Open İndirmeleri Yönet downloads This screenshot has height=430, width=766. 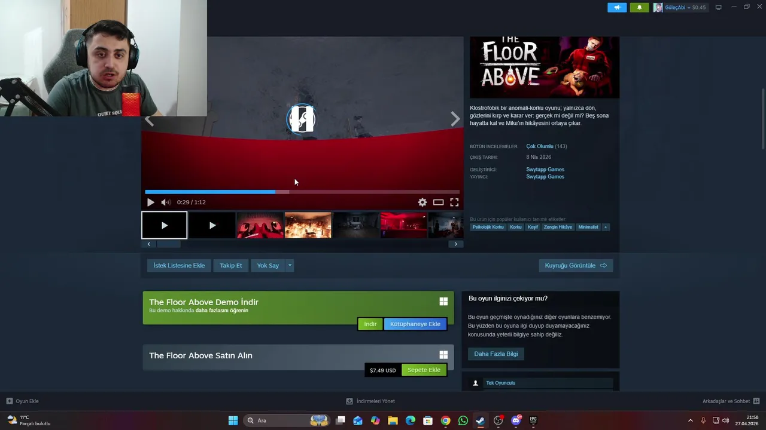pyautogui.click(x=370, y=401)
